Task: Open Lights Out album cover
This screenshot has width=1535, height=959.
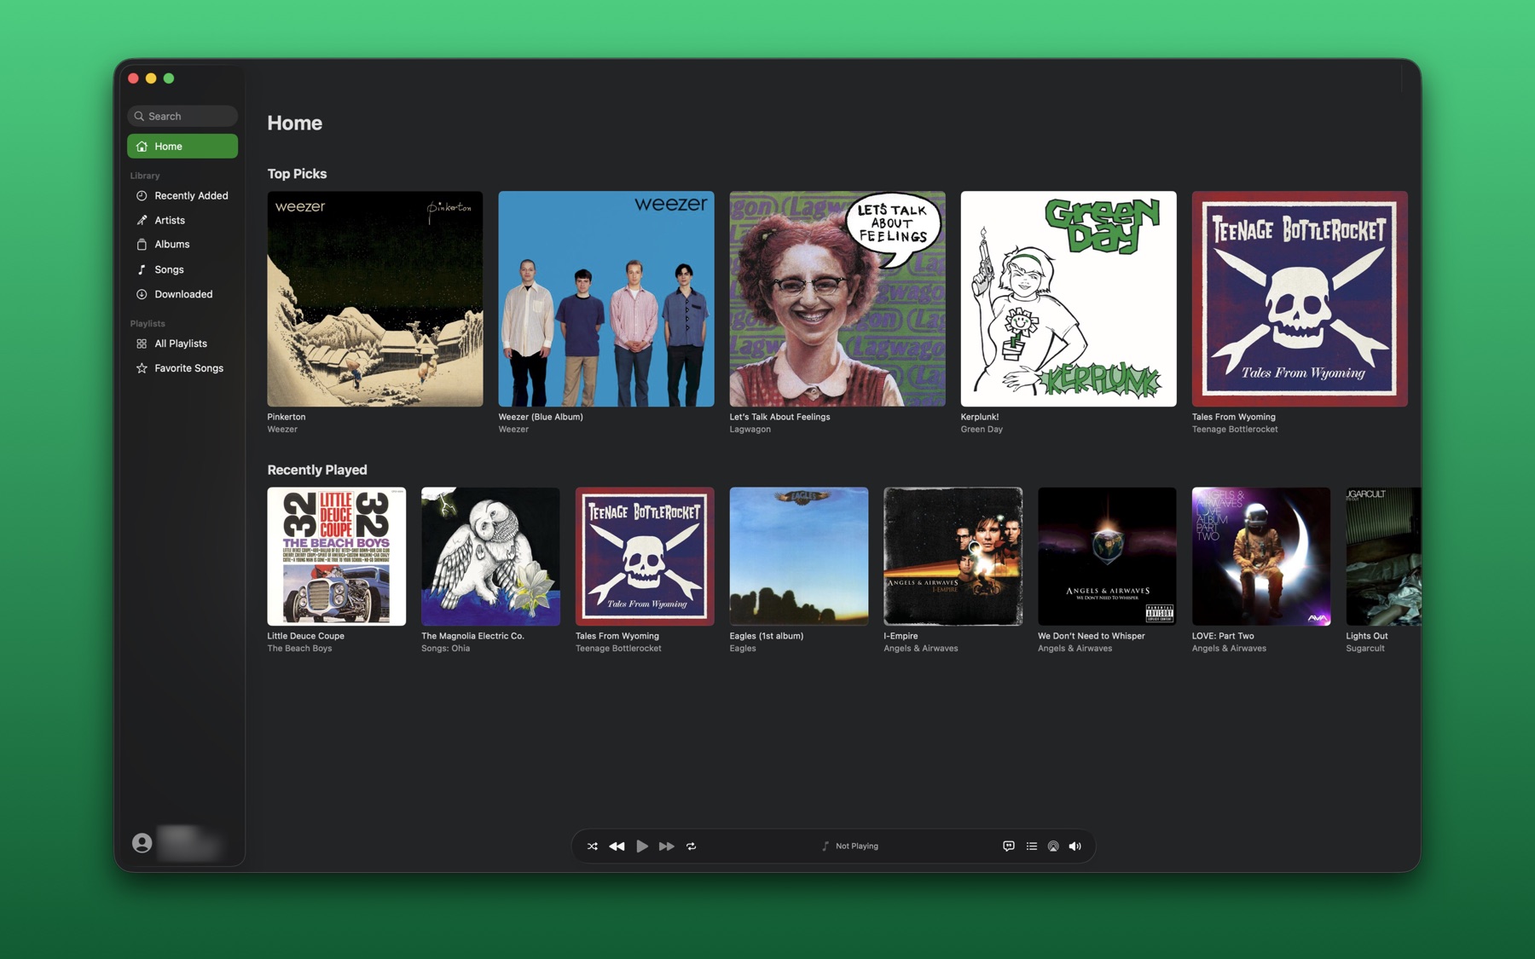Action: (x=1383, y=557)
